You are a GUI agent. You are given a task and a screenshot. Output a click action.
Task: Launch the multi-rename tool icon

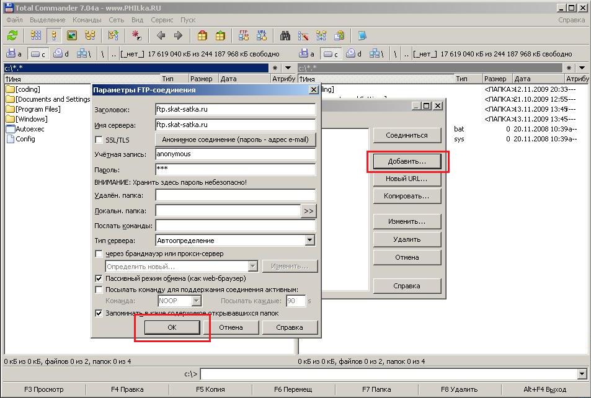[303, 36]
